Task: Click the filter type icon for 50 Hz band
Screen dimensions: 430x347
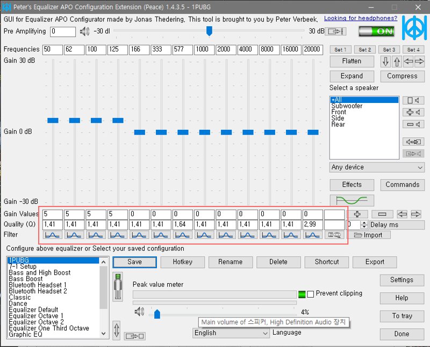Action: [x=52, y=235]
